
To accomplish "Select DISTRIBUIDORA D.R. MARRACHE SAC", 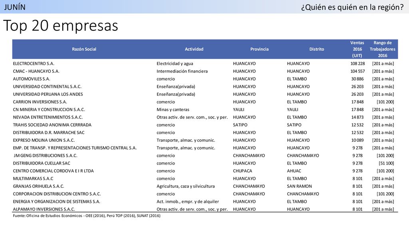I will coord(49,133).
